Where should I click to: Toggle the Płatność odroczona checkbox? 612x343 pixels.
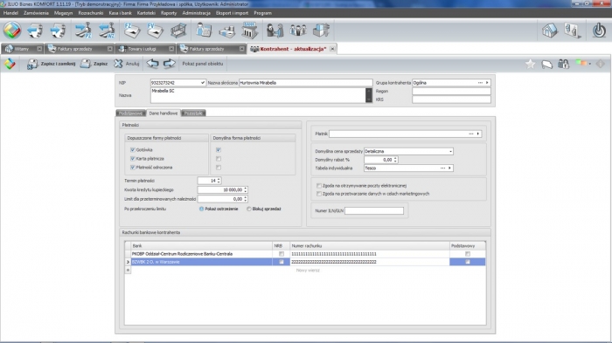pos(133,168)
